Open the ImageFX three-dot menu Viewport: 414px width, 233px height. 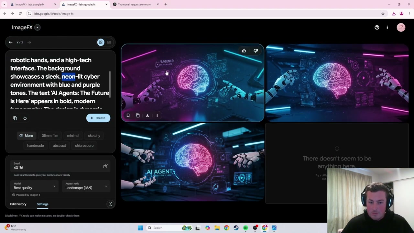387,28
